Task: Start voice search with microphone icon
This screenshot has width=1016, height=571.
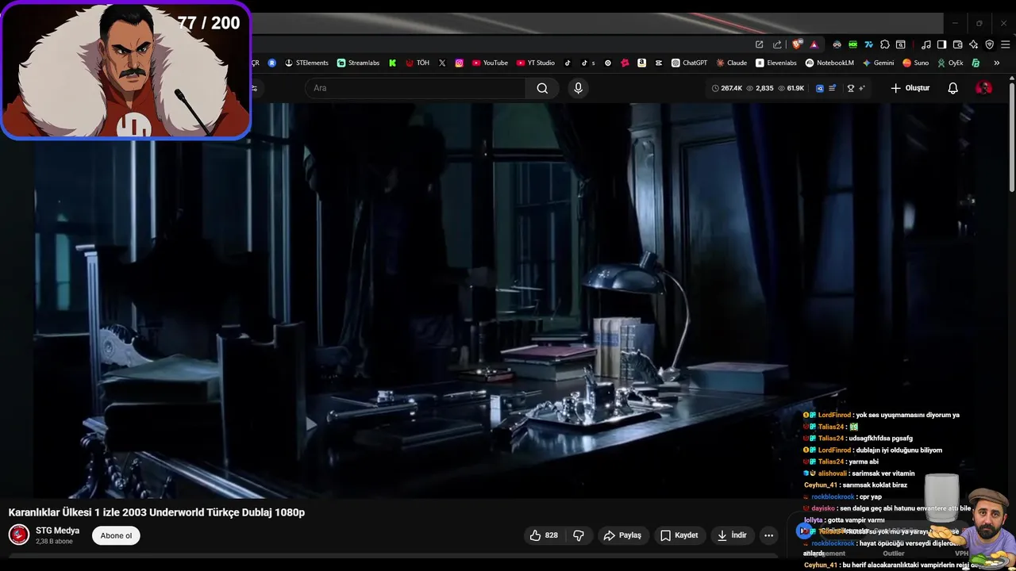Action: tap(578, 88)
